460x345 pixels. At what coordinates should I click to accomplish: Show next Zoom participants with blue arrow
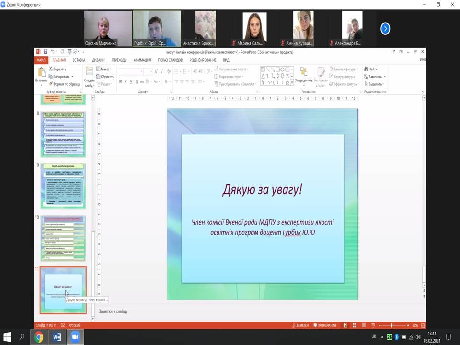[385, 29]
